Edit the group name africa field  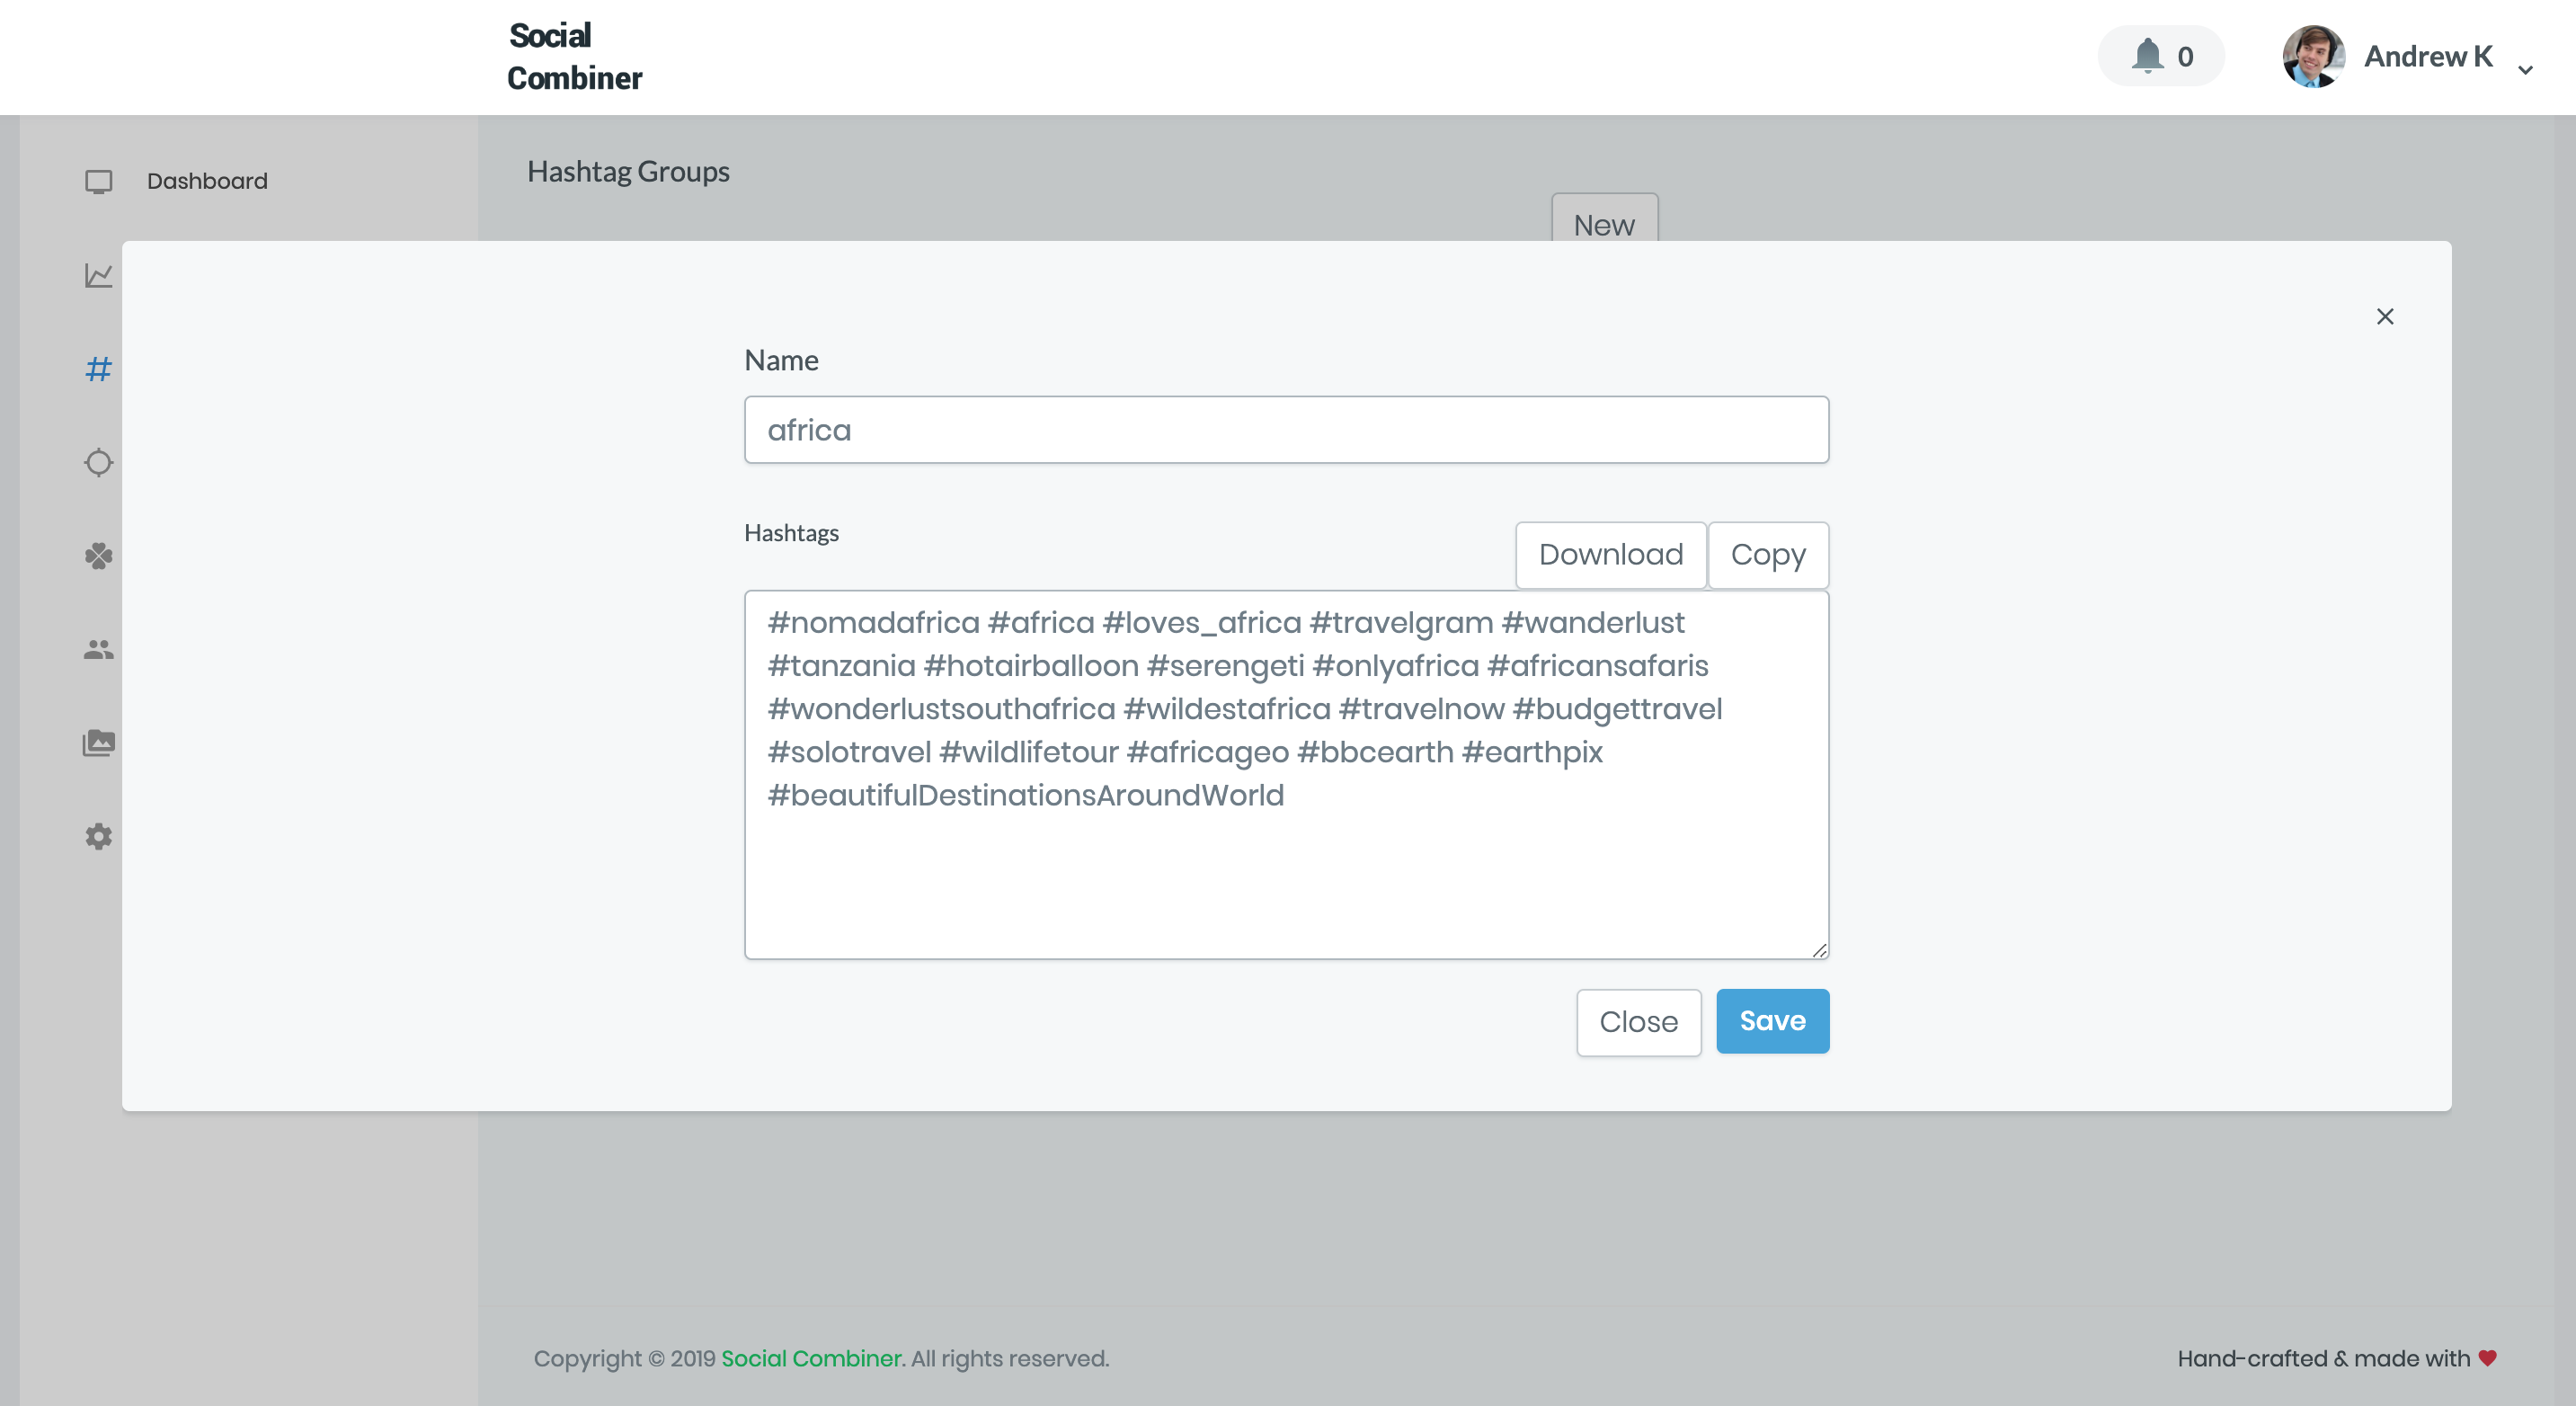pos(1286,429)
